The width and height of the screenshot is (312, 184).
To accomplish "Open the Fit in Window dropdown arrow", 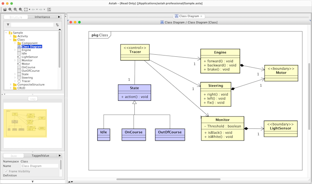I will (30, 9).
